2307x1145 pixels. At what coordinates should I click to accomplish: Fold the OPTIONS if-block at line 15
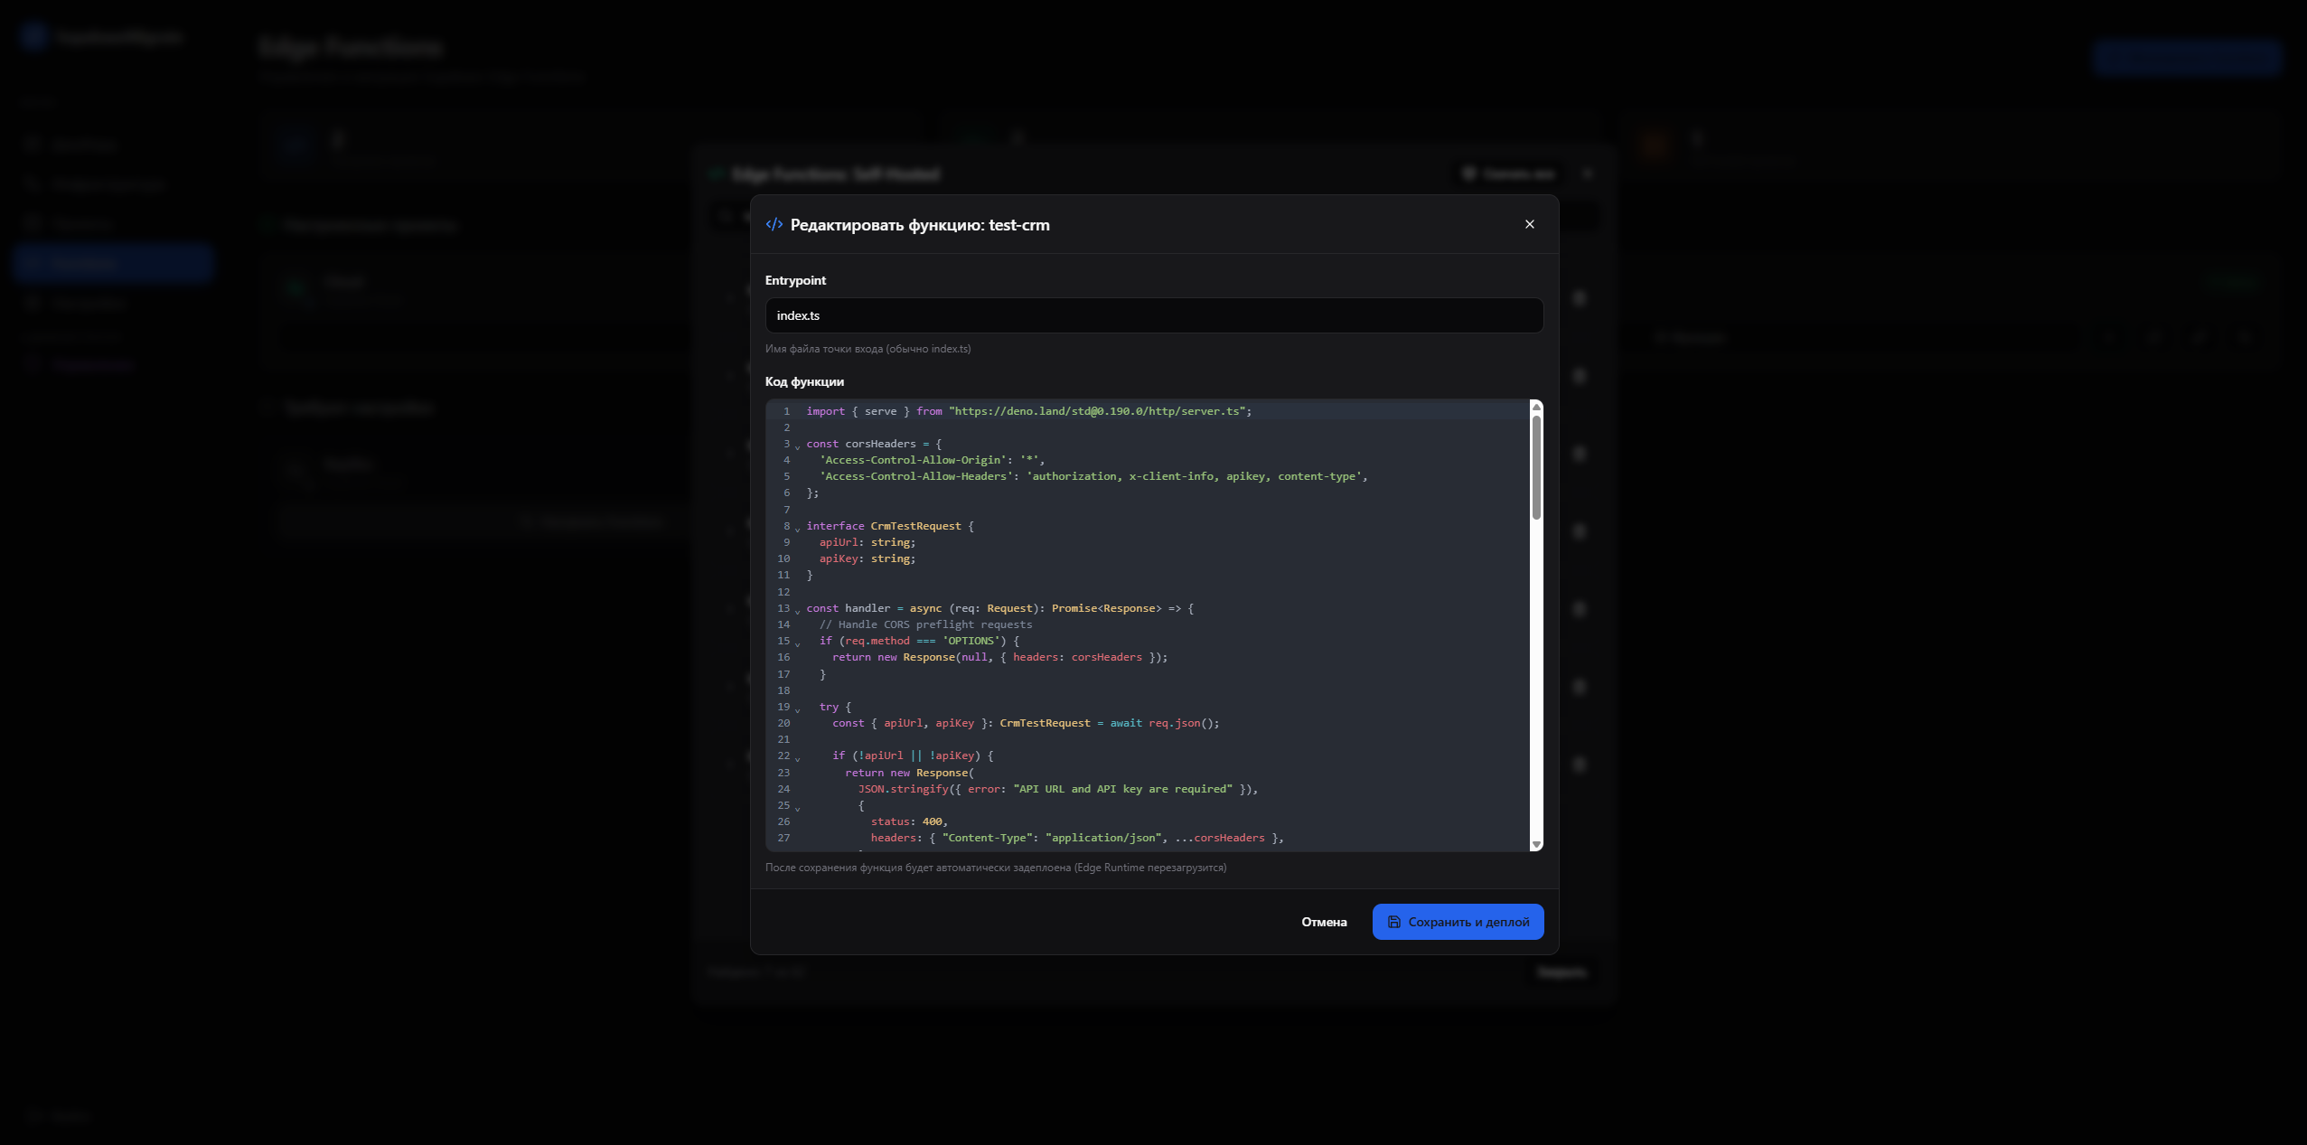(x=798, y=643)
